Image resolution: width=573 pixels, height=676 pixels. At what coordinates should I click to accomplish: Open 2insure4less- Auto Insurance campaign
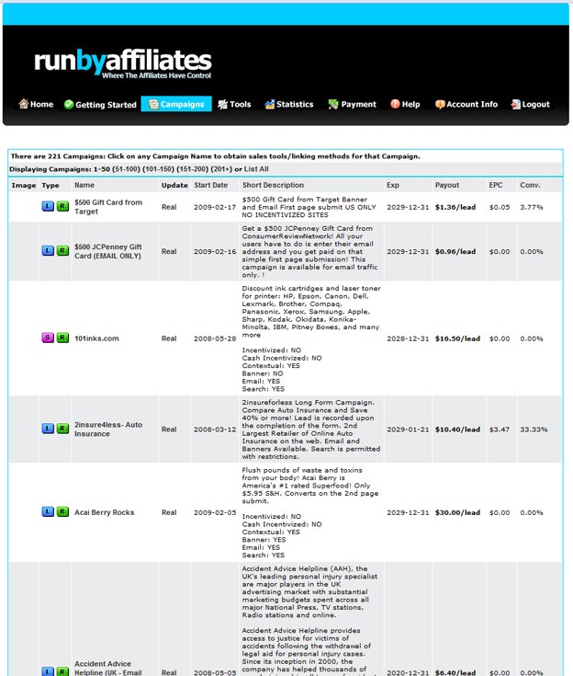click(x=108, y=429)
